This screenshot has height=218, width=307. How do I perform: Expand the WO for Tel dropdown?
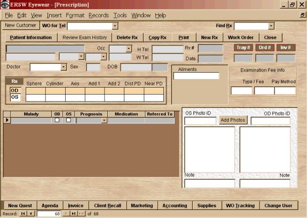click(115, 26)
